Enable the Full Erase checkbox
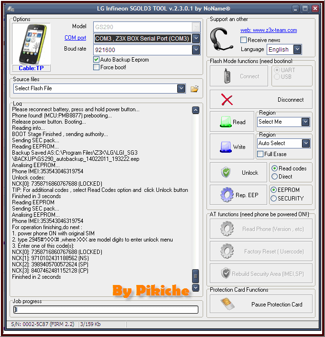 260,154
